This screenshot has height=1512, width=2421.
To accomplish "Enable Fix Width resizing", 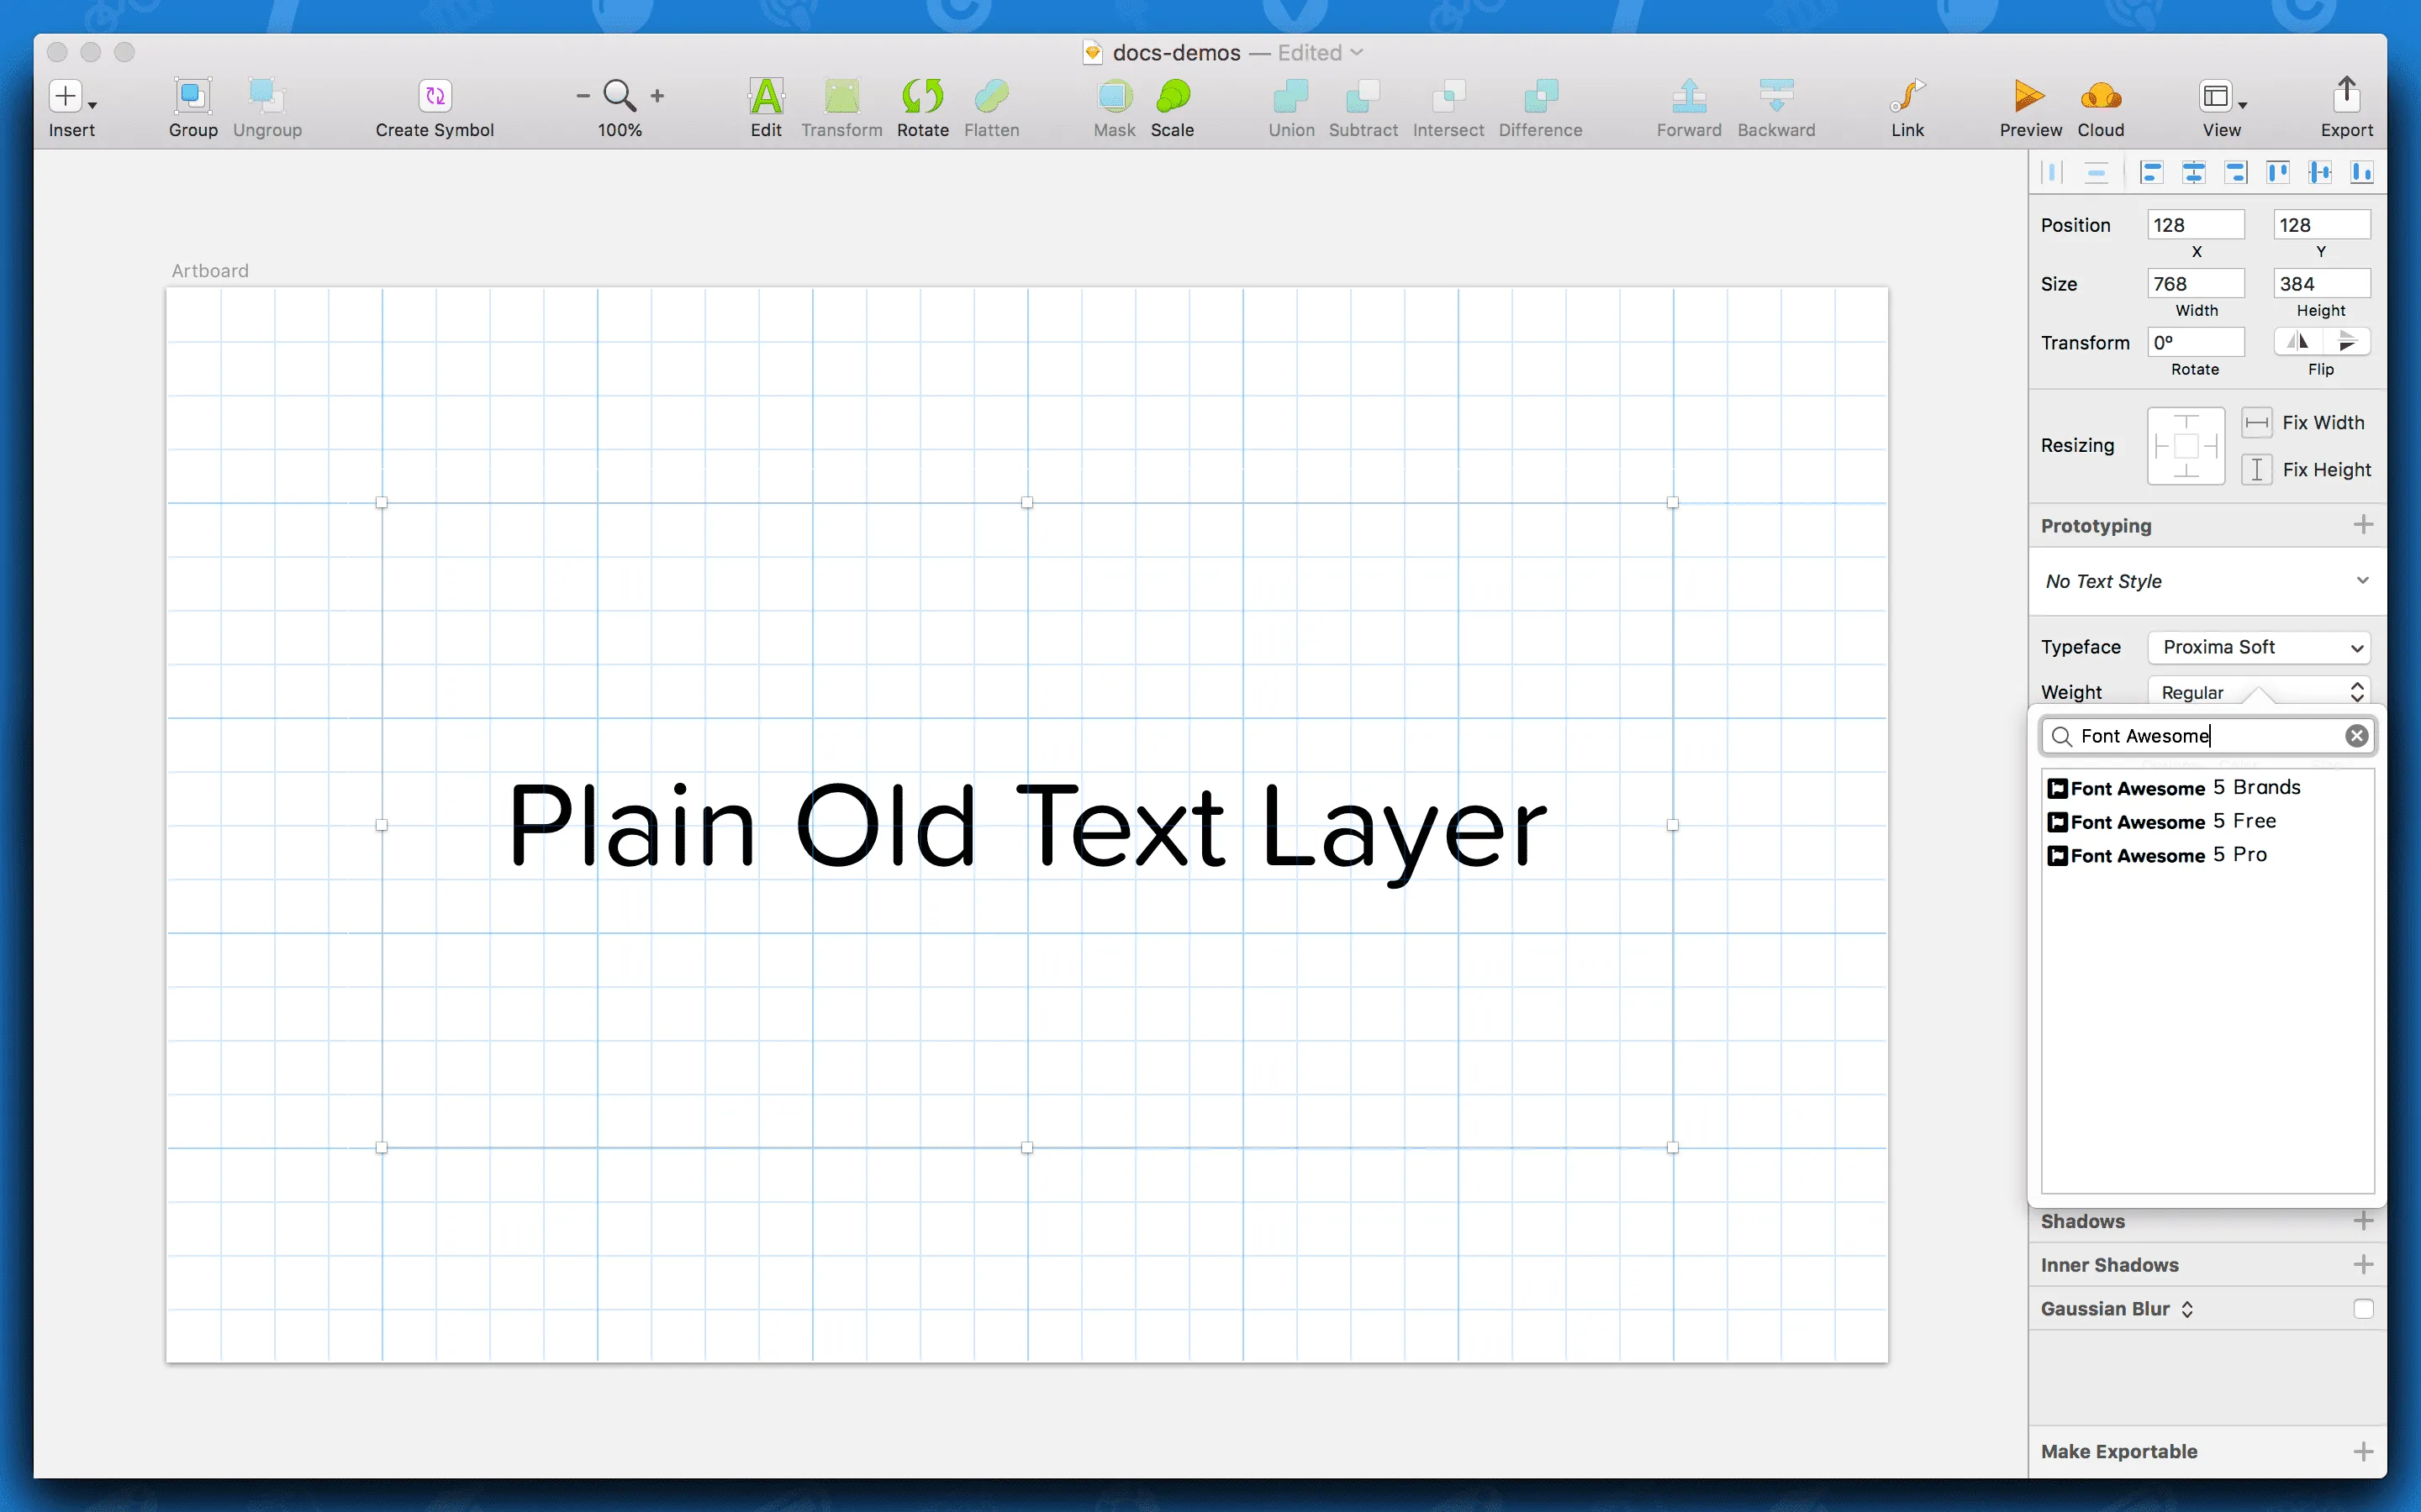I will 2257,422.
